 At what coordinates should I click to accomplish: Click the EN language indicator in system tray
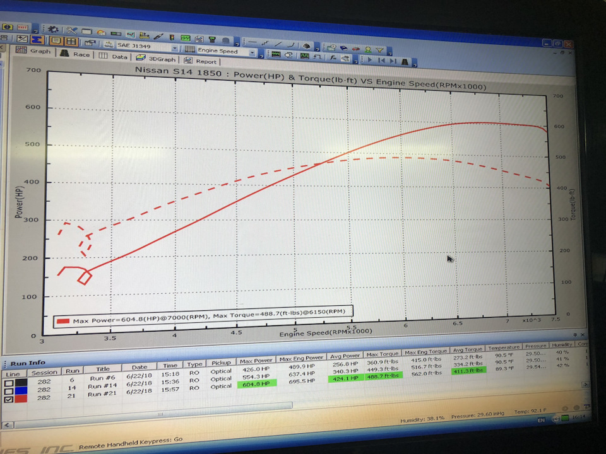point(541,420)
